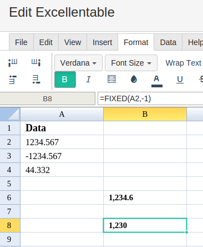Select the cell showing 1,234.6
The width and height of the screenshot is (203, 247).
(145, 197)
